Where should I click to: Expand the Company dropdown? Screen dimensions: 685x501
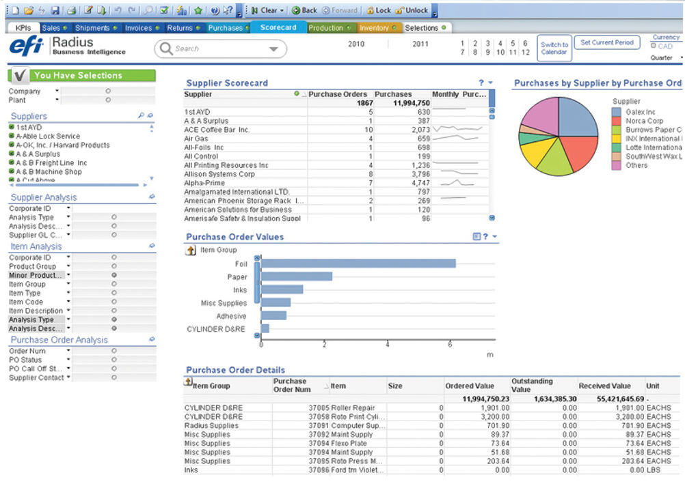[57, 91]
